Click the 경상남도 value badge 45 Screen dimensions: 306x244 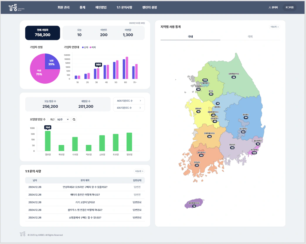[x=232, y=148]
